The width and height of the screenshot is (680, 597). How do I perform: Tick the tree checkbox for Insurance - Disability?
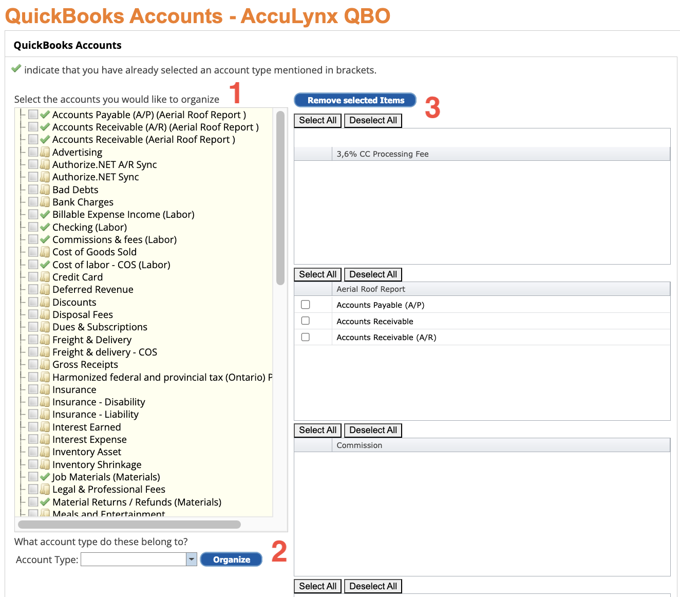33,402
